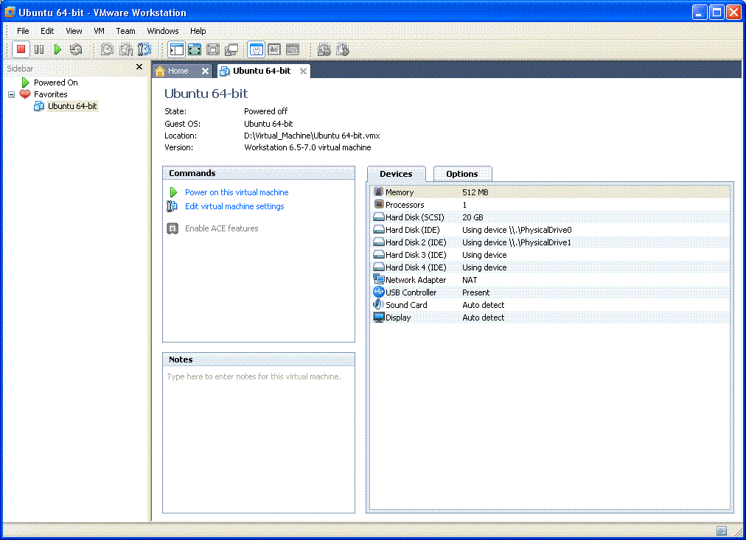The width and height of the screenshot is (746, 540).
Task: Open the VM menu
Action: (x=99, y=31)
